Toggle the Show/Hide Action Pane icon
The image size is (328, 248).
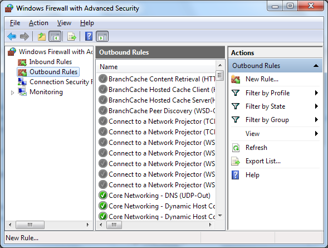click(x=102, y=36)
